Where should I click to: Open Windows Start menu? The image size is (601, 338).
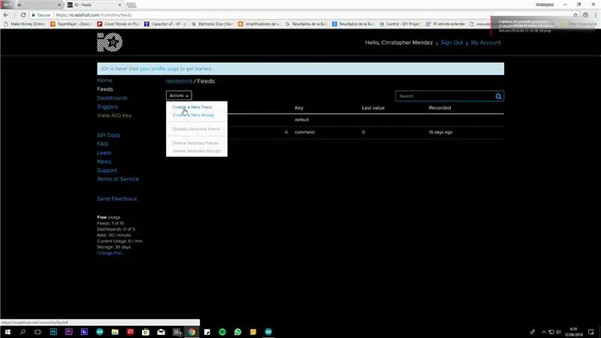8,332
